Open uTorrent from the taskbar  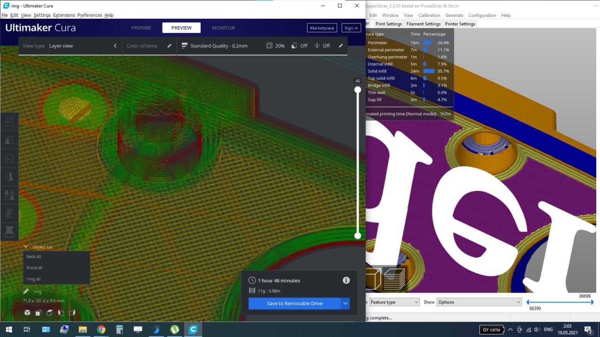(174, 330)
